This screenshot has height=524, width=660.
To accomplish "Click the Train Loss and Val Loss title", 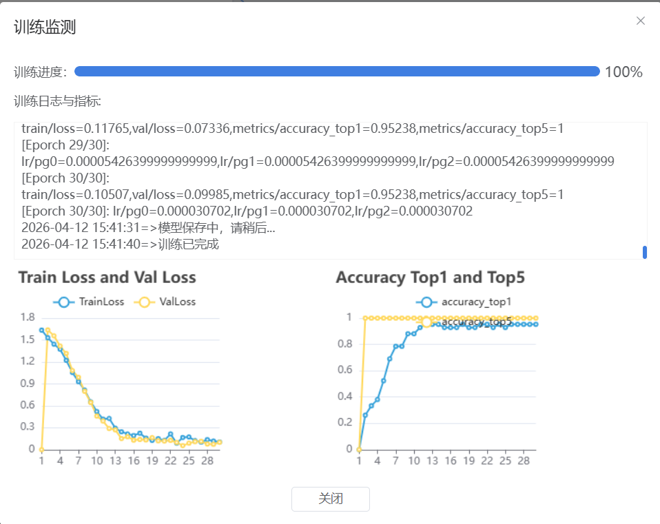I will click(x=107, y=277).
